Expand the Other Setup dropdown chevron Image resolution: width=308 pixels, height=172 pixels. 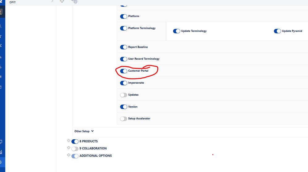coord(92,131)
